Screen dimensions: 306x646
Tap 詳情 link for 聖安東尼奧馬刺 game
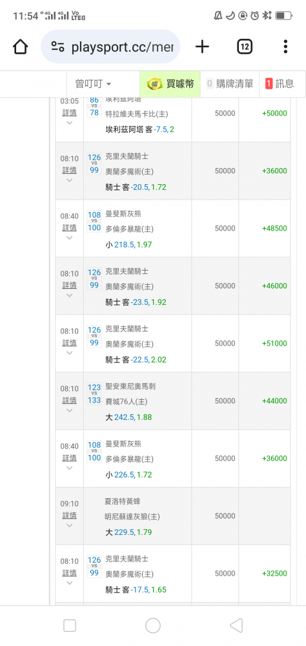(x=69, y=400)
